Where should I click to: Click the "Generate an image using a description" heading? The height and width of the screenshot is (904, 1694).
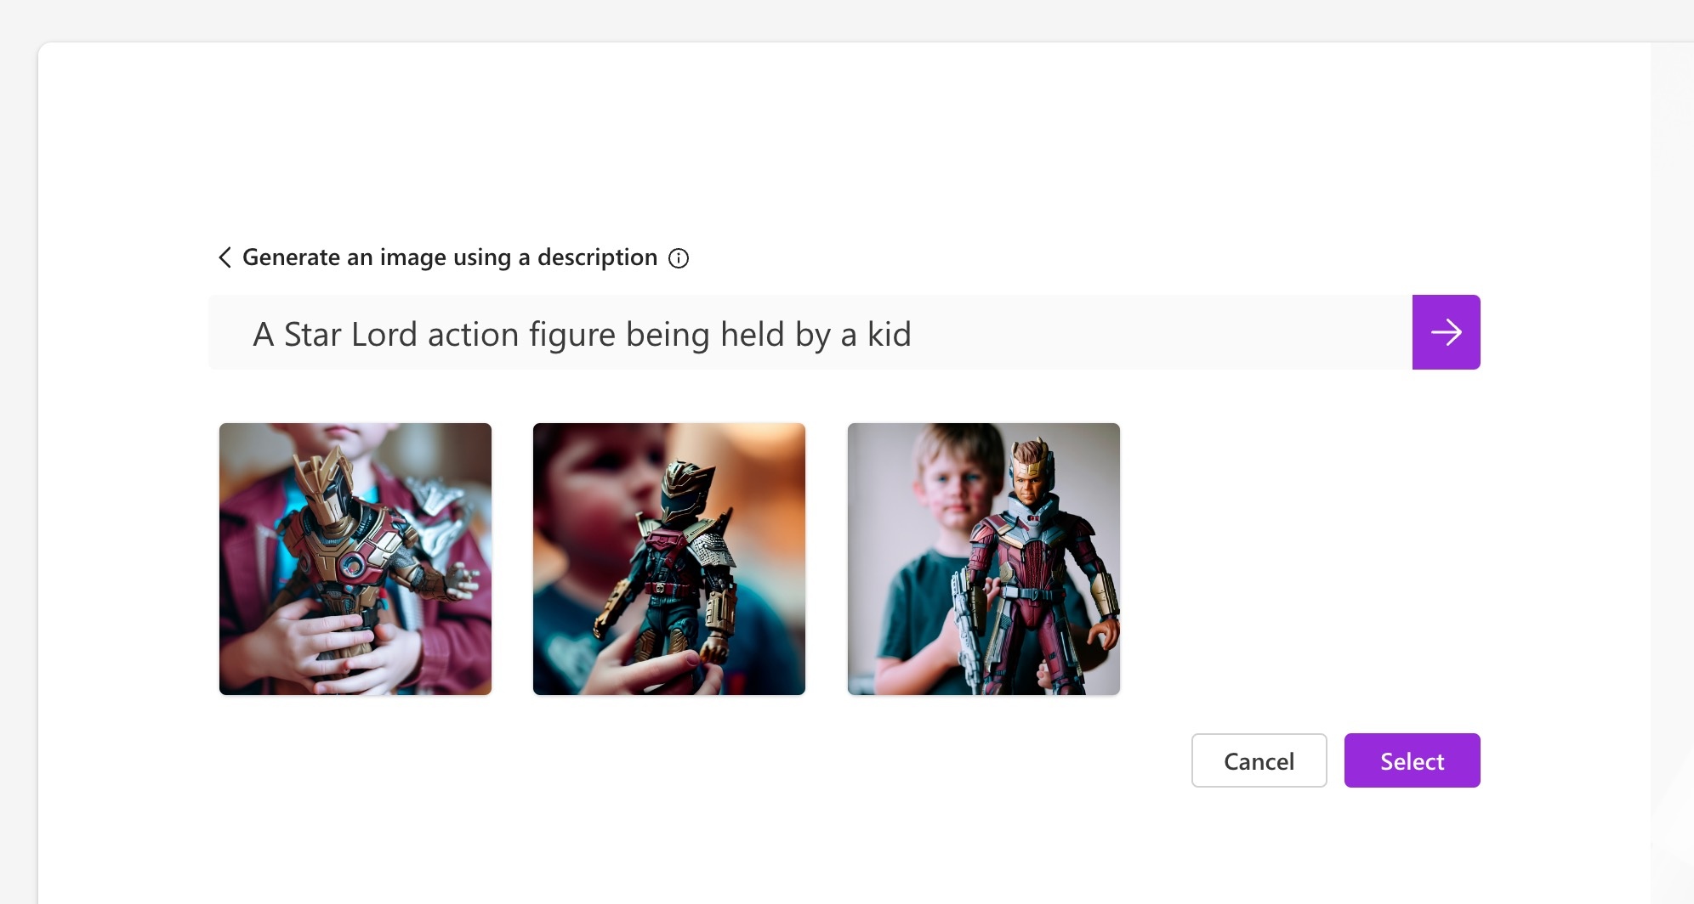coord(449,257)
